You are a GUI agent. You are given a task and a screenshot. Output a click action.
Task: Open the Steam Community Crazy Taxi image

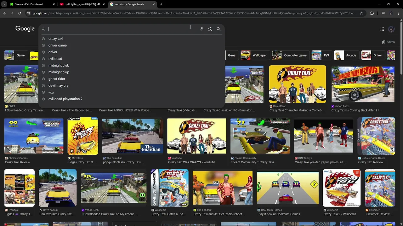[x=260, y=136]
